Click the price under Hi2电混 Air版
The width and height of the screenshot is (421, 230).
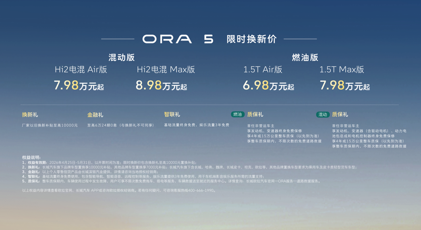pyautogui.click(x=79, y=86)
